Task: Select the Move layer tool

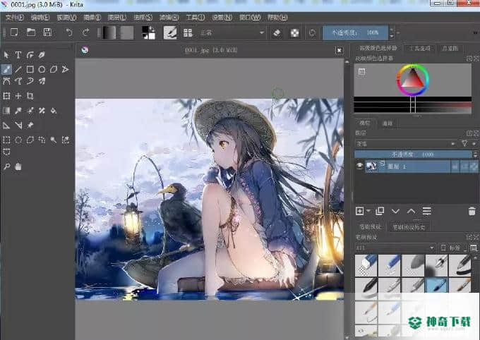Action: [18, 96]
